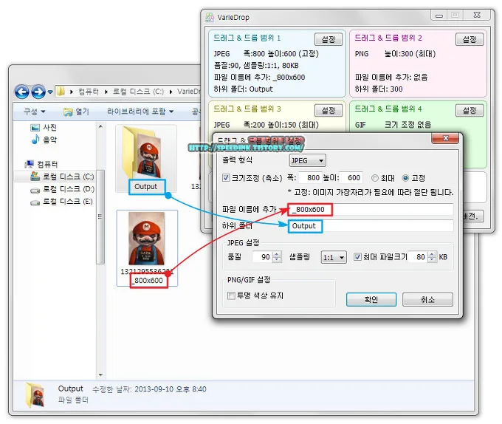Open the 라이브러리에 포함 dropdown menu

(x=140, y=112)
